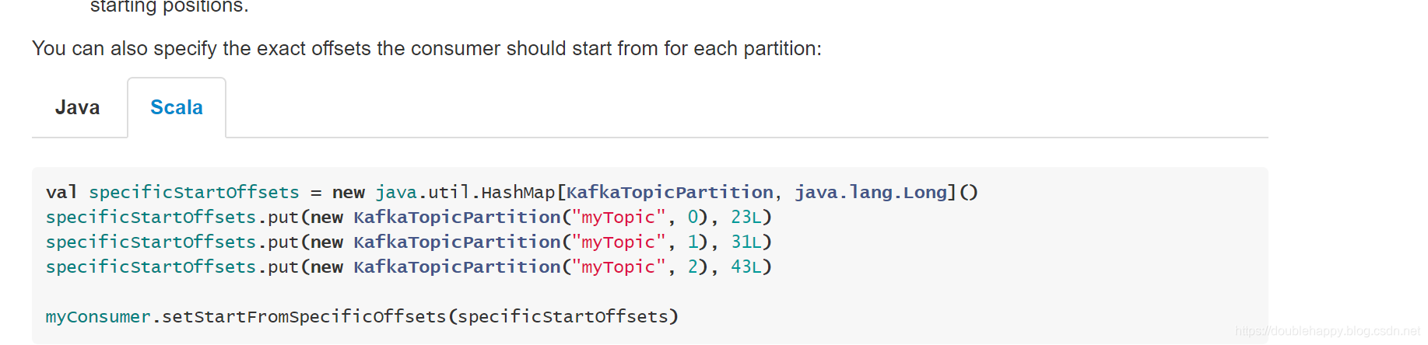The image size is (1428, 345).
Task: Click the 23L offset value
Action: [x=746, y=217]
